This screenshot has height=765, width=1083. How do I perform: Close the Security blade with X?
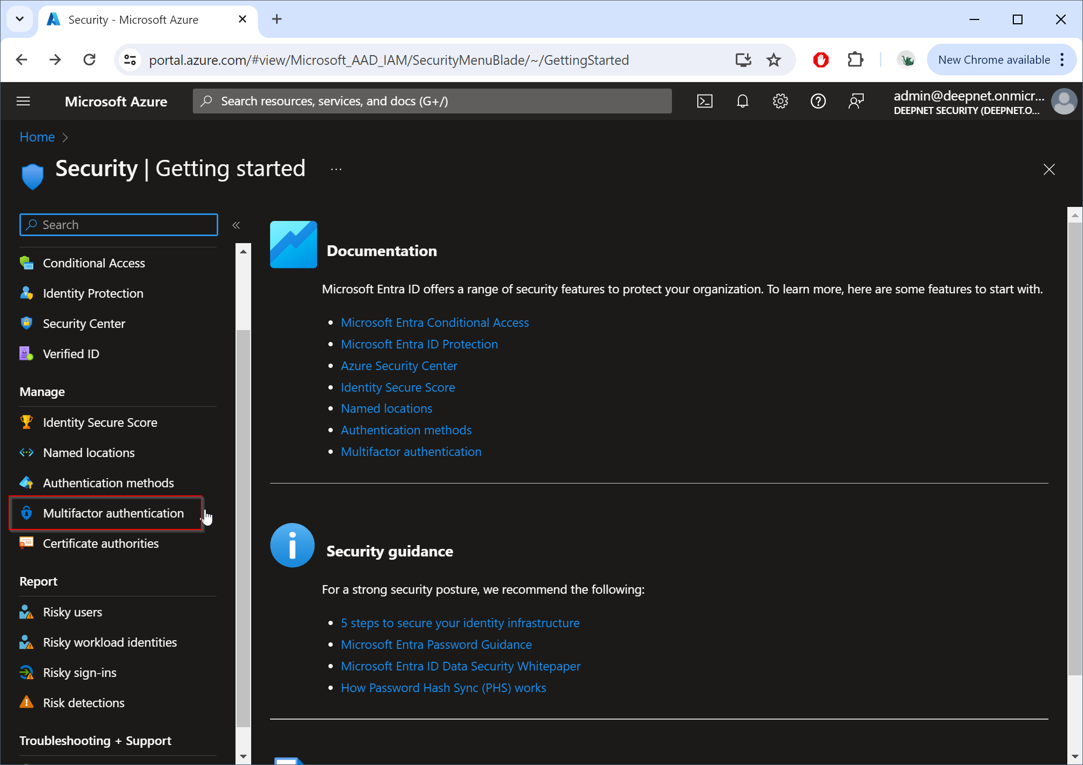pyautogui.click(x=1048, y=170)
